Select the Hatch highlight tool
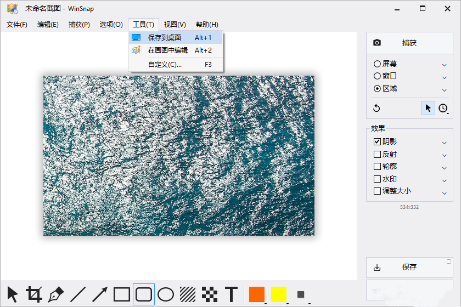The height and width of the screenshot is (307, 461). (188, 294)
